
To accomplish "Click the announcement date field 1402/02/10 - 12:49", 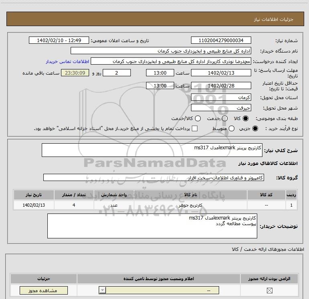I will click(59, 41).
